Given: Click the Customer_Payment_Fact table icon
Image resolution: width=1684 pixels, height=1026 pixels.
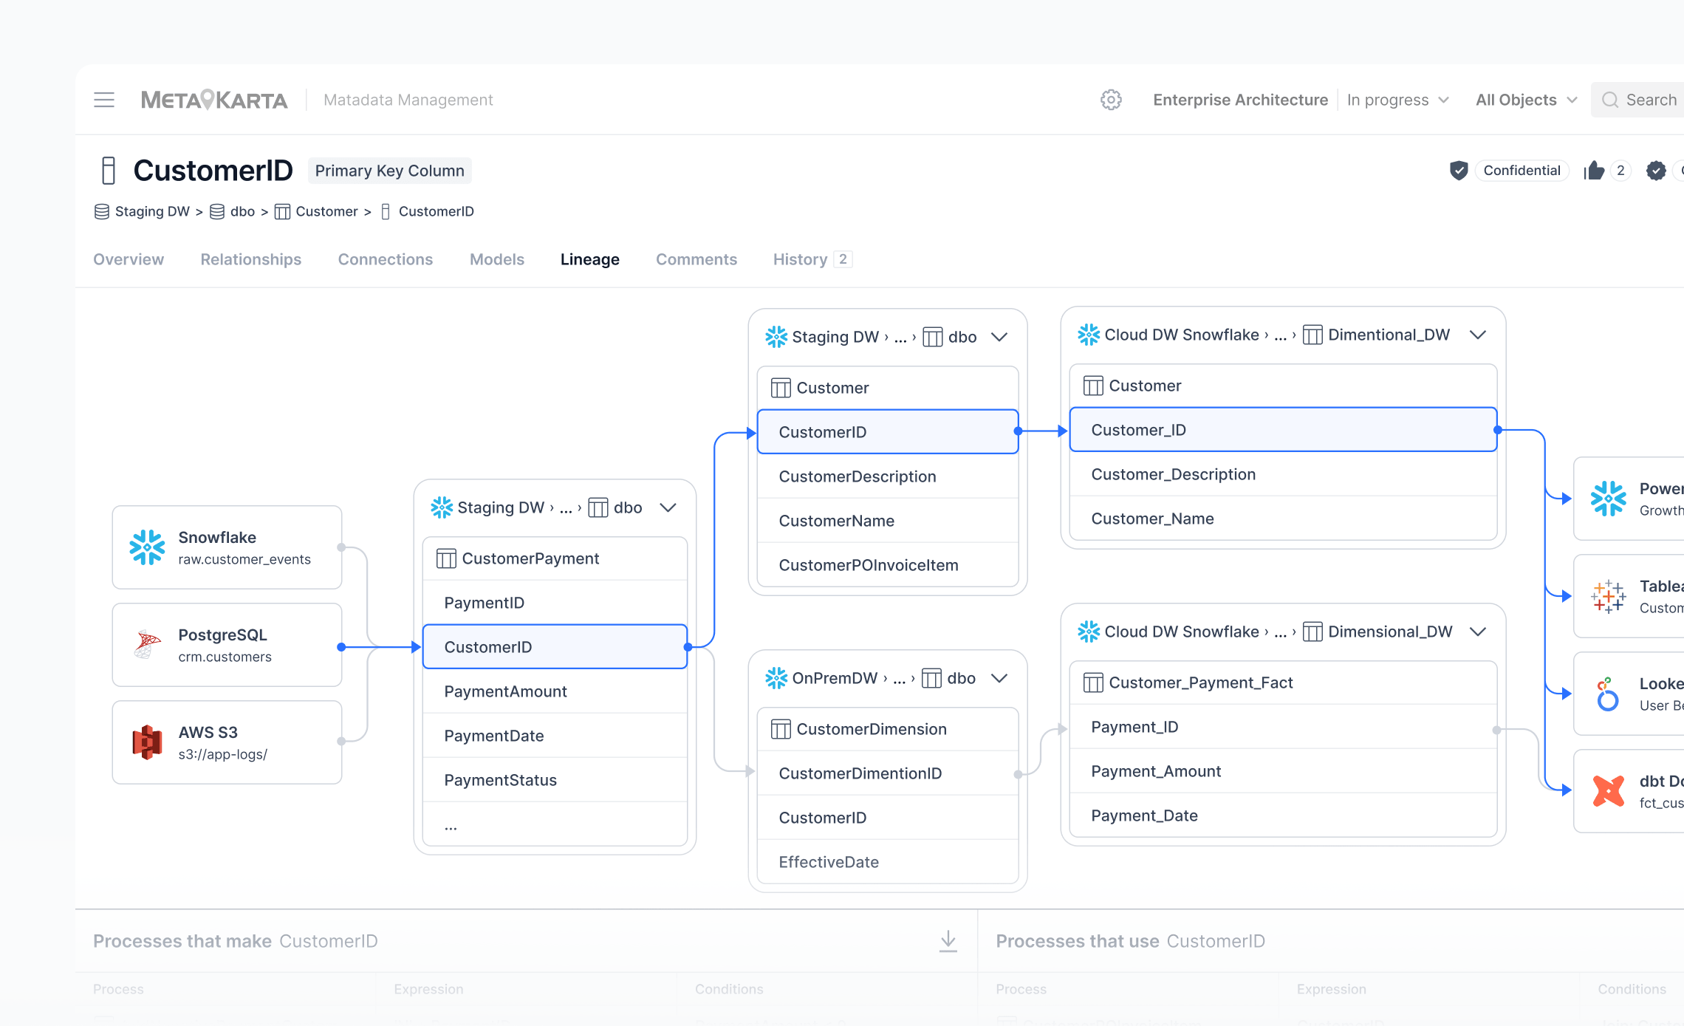Looking at the screenshot, I should pos(1093,683).
